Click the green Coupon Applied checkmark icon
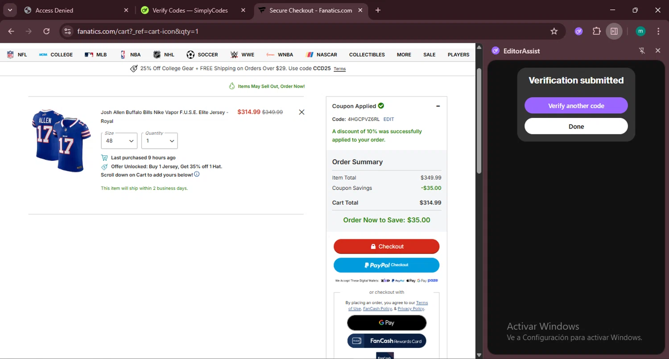 pyautogui.click(x=381, y=106)
